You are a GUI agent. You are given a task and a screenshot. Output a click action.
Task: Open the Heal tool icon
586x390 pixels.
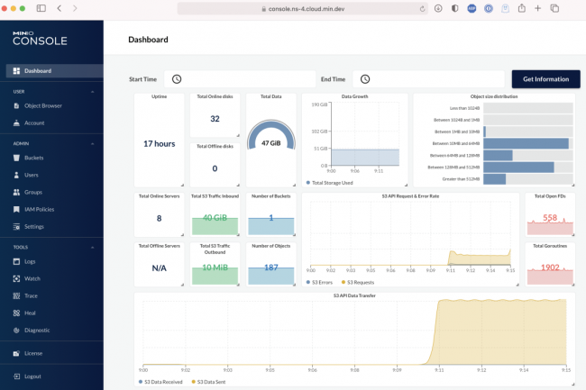click(x=15, y=313)
